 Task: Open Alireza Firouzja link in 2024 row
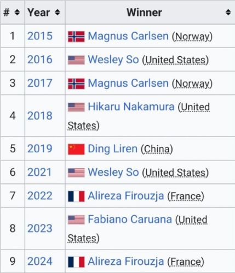(x=126, y=262)
